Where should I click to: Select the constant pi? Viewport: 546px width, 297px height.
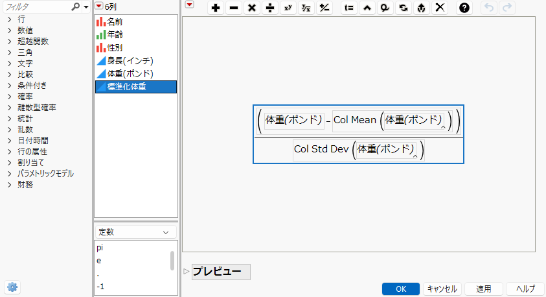tap(100, 248)
